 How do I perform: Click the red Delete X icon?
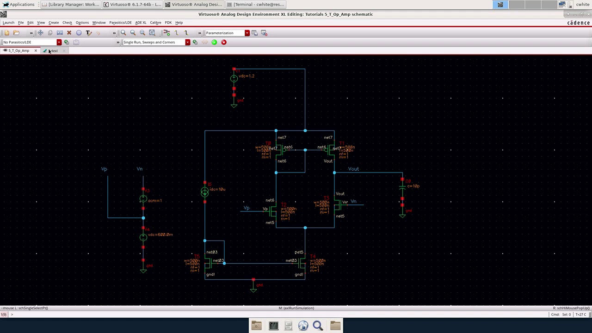pos(69,33)
